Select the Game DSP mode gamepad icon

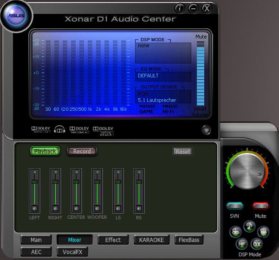tap(235, 232)
